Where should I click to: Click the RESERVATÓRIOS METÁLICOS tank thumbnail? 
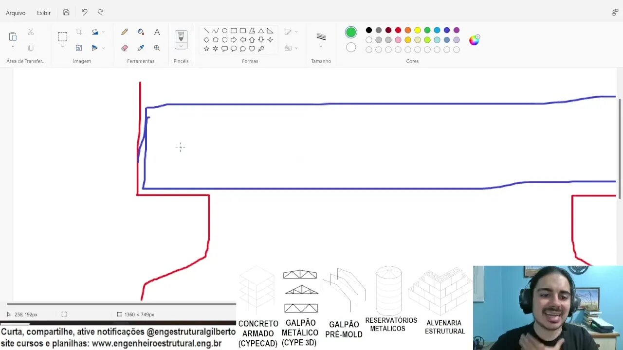point(391,299)
